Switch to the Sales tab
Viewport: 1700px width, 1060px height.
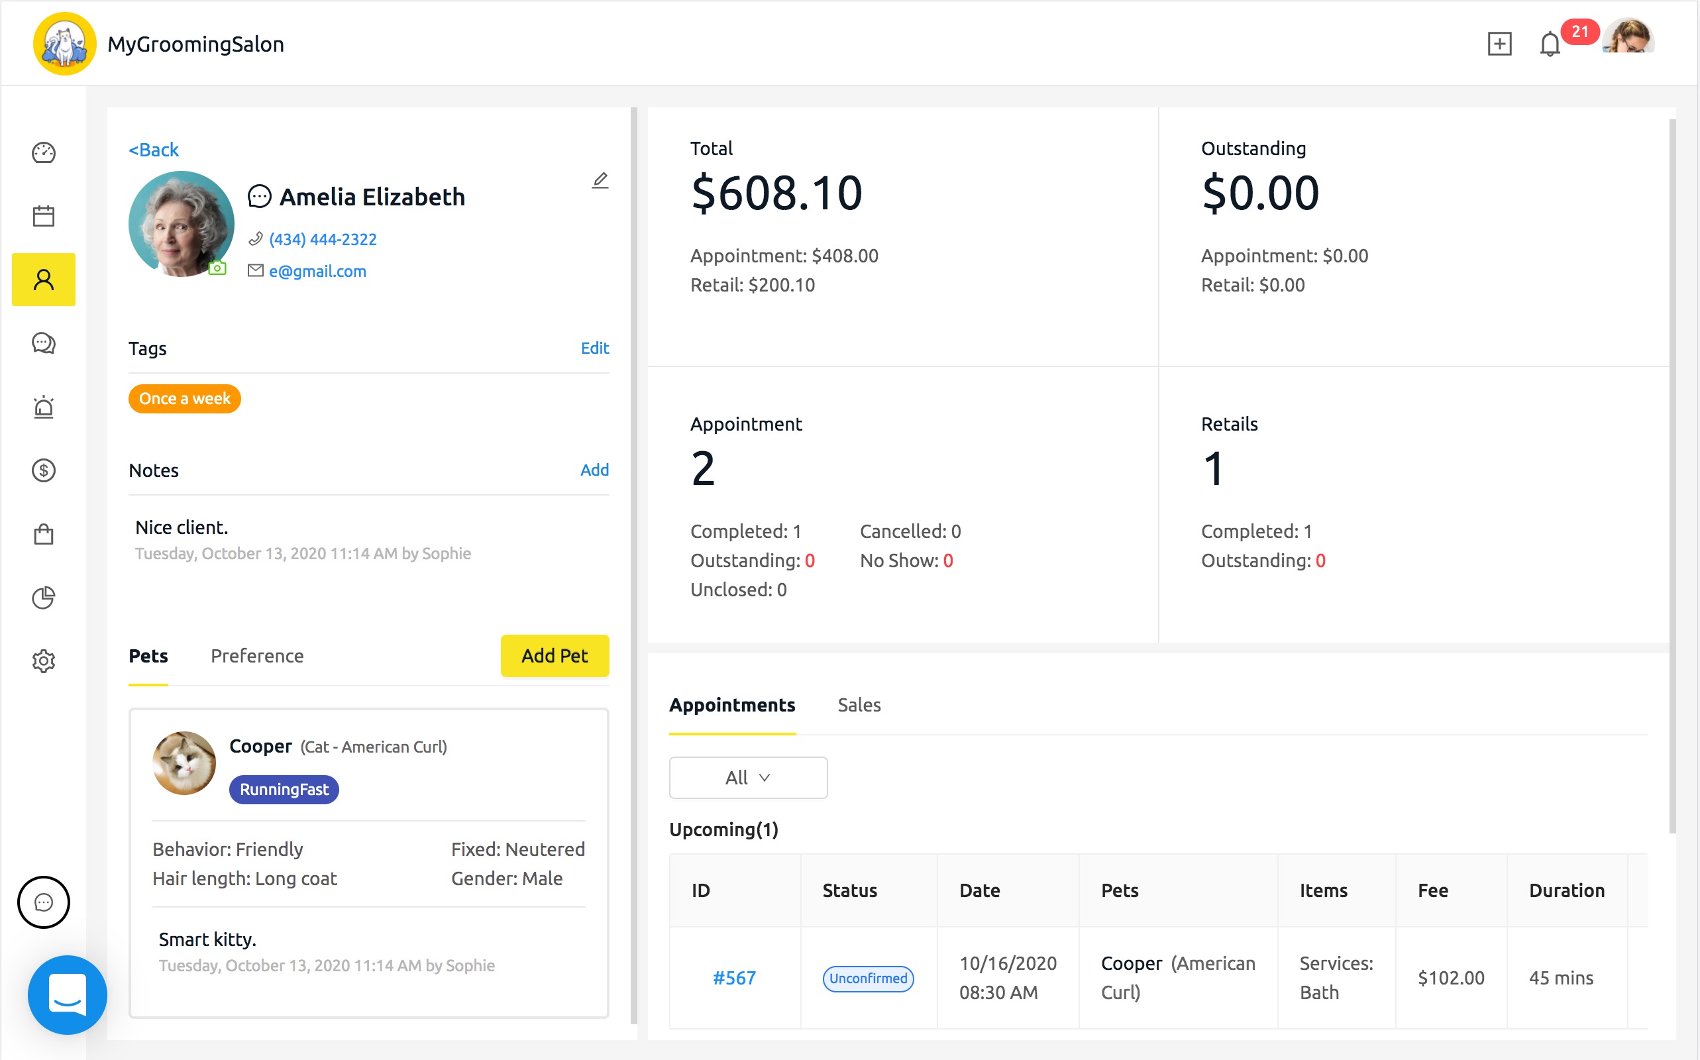tap(859, 704)
